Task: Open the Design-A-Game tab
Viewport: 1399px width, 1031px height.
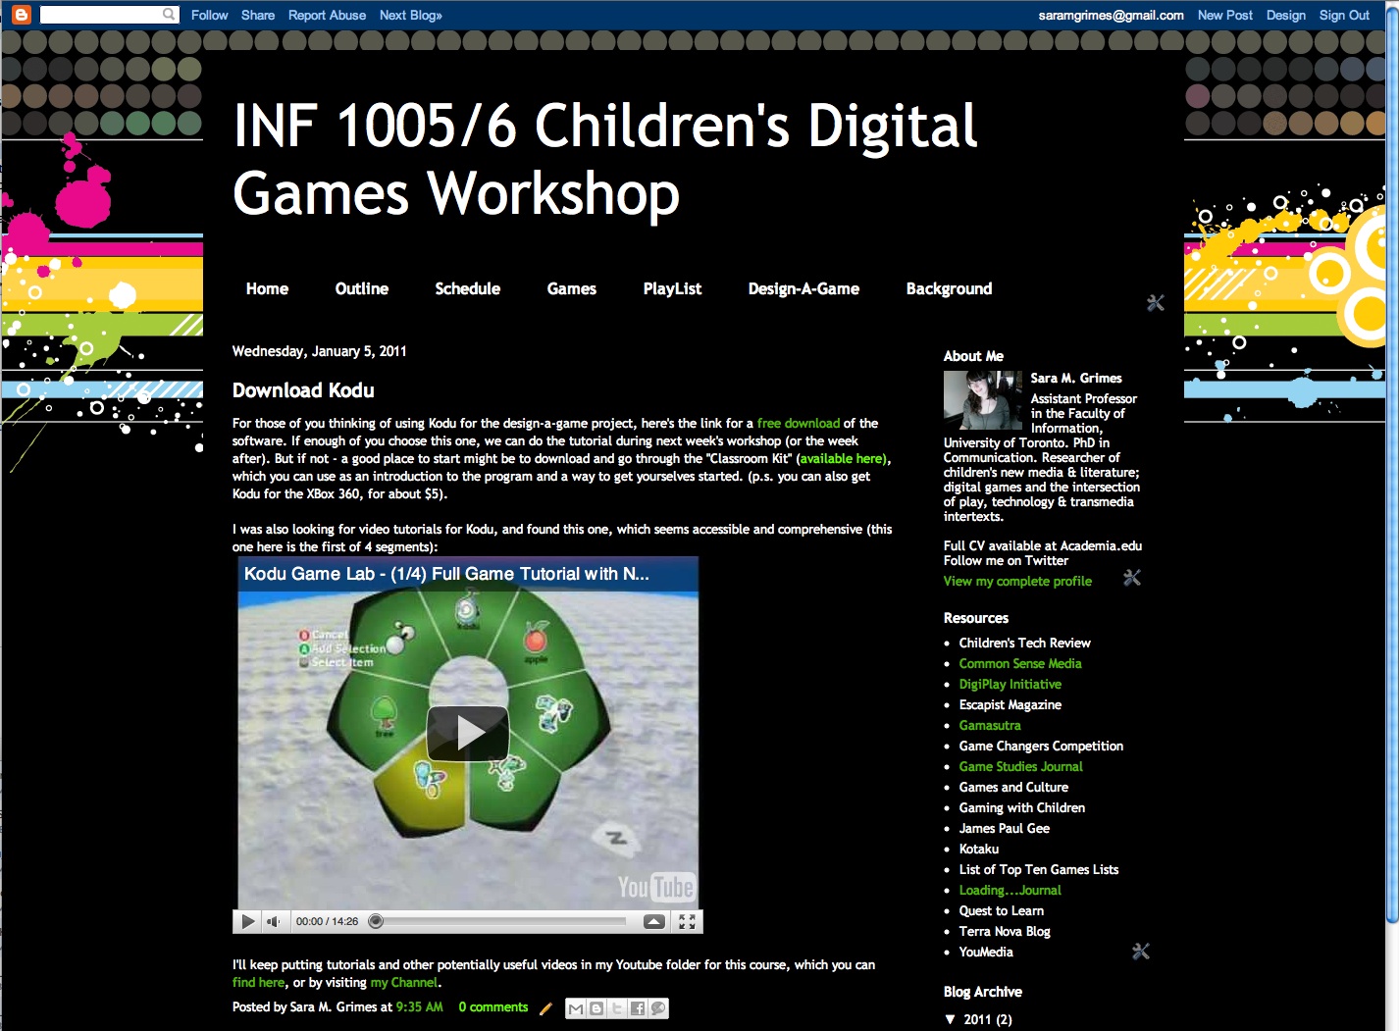Action: click(803, 288)
